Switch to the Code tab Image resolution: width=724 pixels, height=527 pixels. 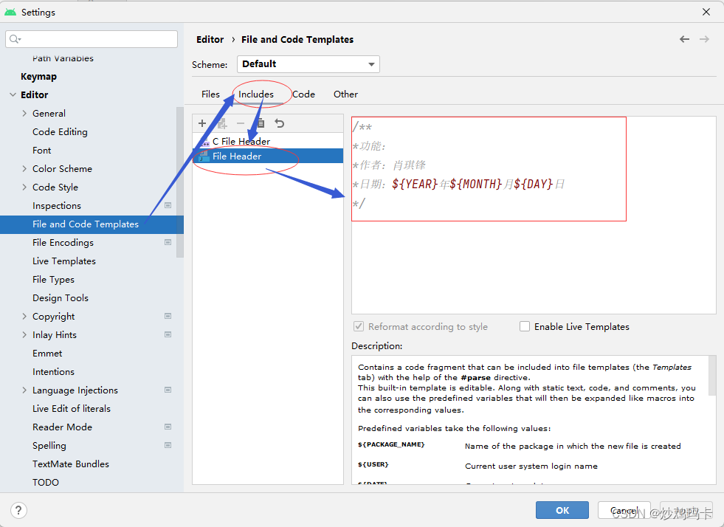(303, 94)
